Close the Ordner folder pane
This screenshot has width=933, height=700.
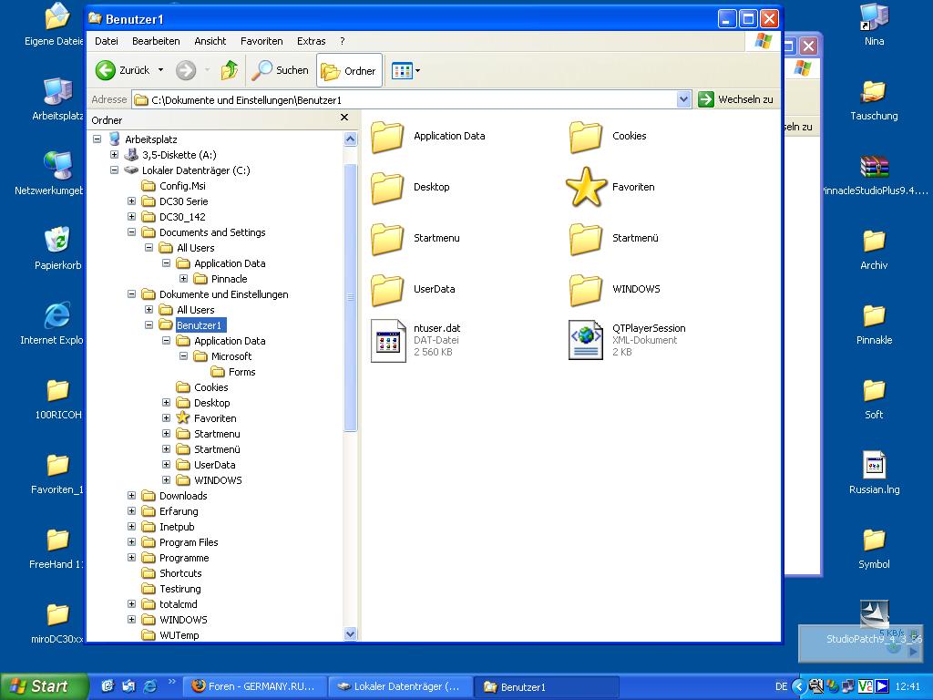[x=344, y=118]
